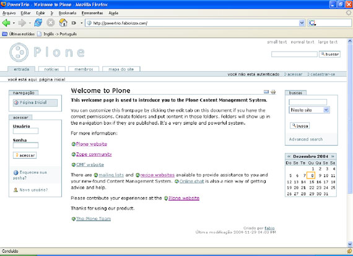This screenshot has width=353, height=256.
Task: Click the Go button next to the Home icon
Action: pos(74,23)
